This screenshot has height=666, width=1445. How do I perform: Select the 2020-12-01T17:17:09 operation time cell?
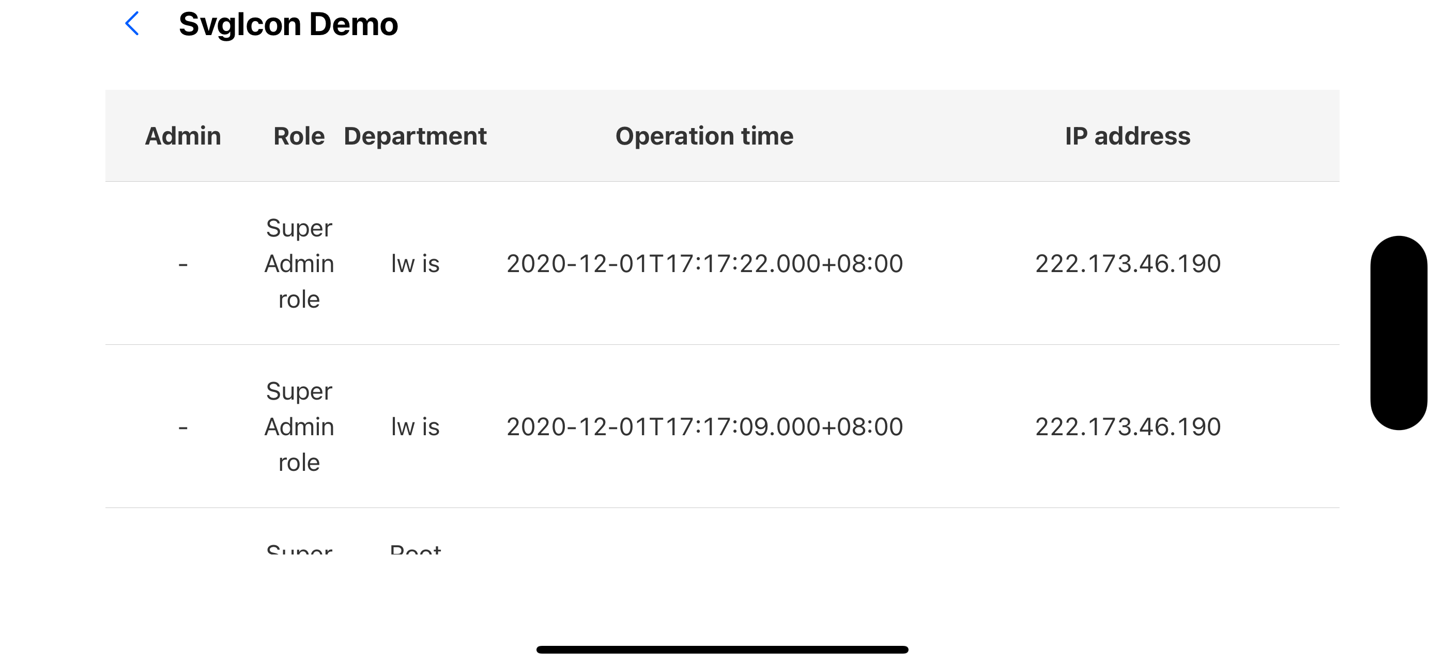tap(704, 427)
